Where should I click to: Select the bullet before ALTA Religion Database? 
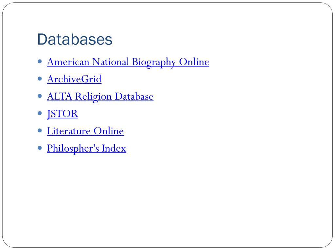click(x=40, y=96)
